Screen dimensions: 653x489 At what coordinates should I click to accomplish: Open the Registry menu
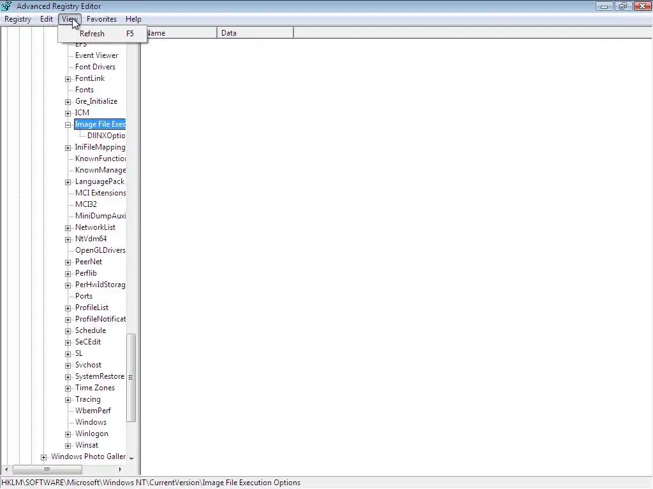click(x=18, y=19)
